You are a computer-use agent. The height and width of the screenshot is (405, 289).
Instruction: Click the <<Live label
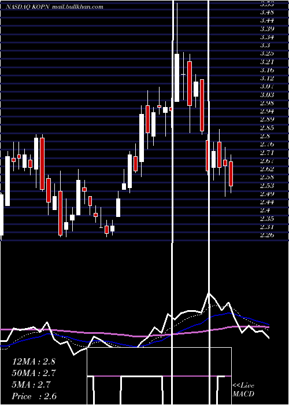[243, 385]
